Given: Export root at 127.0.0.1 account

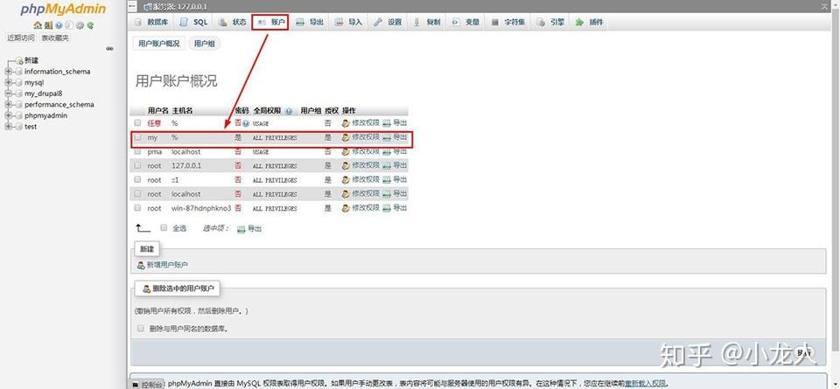Looking at the screenshot, I should (x=395, y=165).
